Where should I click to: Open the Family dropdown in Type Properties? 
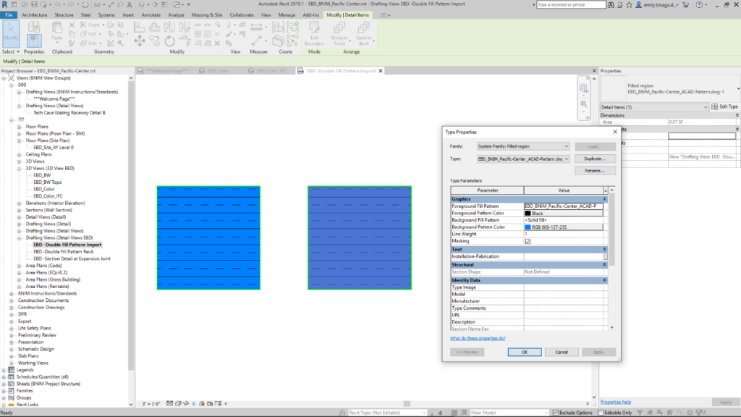pos(523,146)
